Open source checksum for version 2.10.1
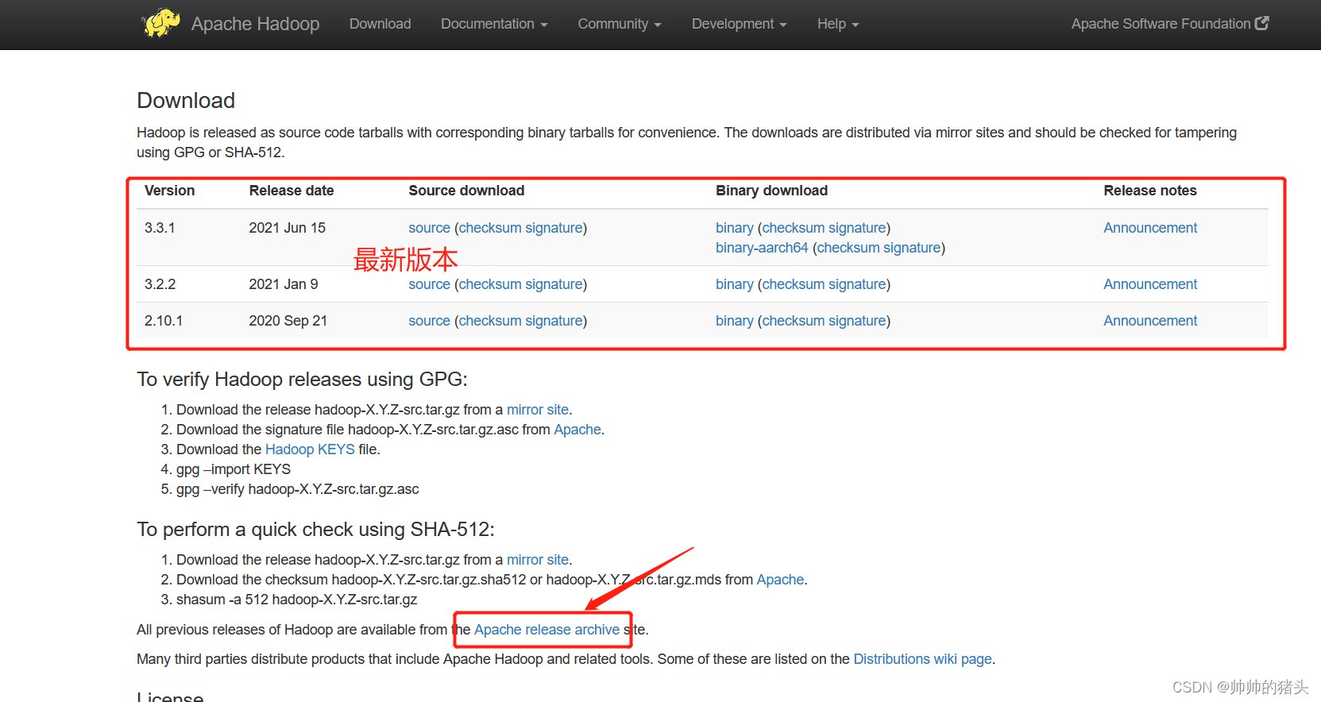The height and width of the screenshot is (702, 1321). click(x=489, y=321)
